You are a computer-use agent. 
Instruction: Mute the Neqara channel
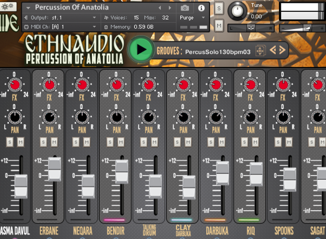87,142
